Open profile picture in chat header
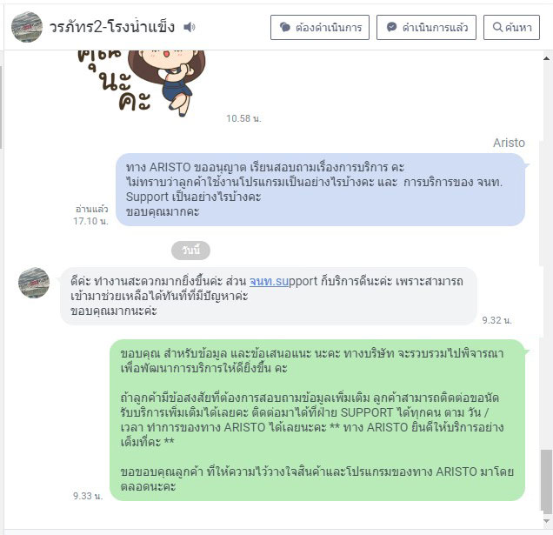 (x=27, y=27)
